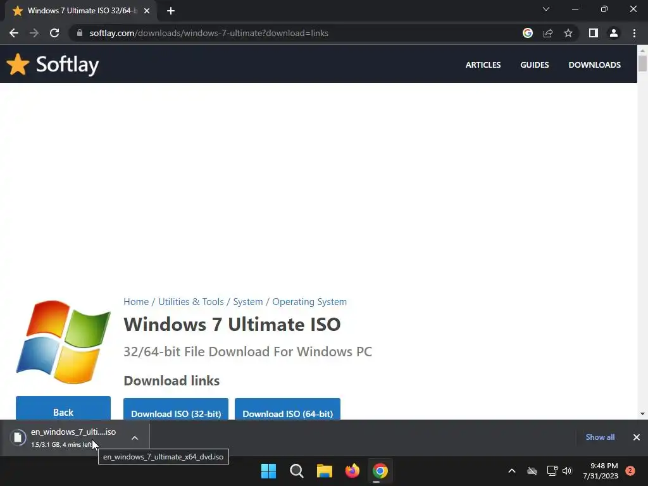Screen dimensions: 648x486
Task: Open Utilities & Tools breadcrumb
Action: pyautogui.click(x=191, y=302)
